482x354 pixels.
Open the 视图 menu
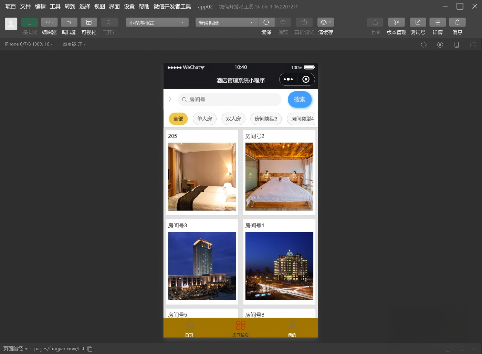[x=99, y=7]
